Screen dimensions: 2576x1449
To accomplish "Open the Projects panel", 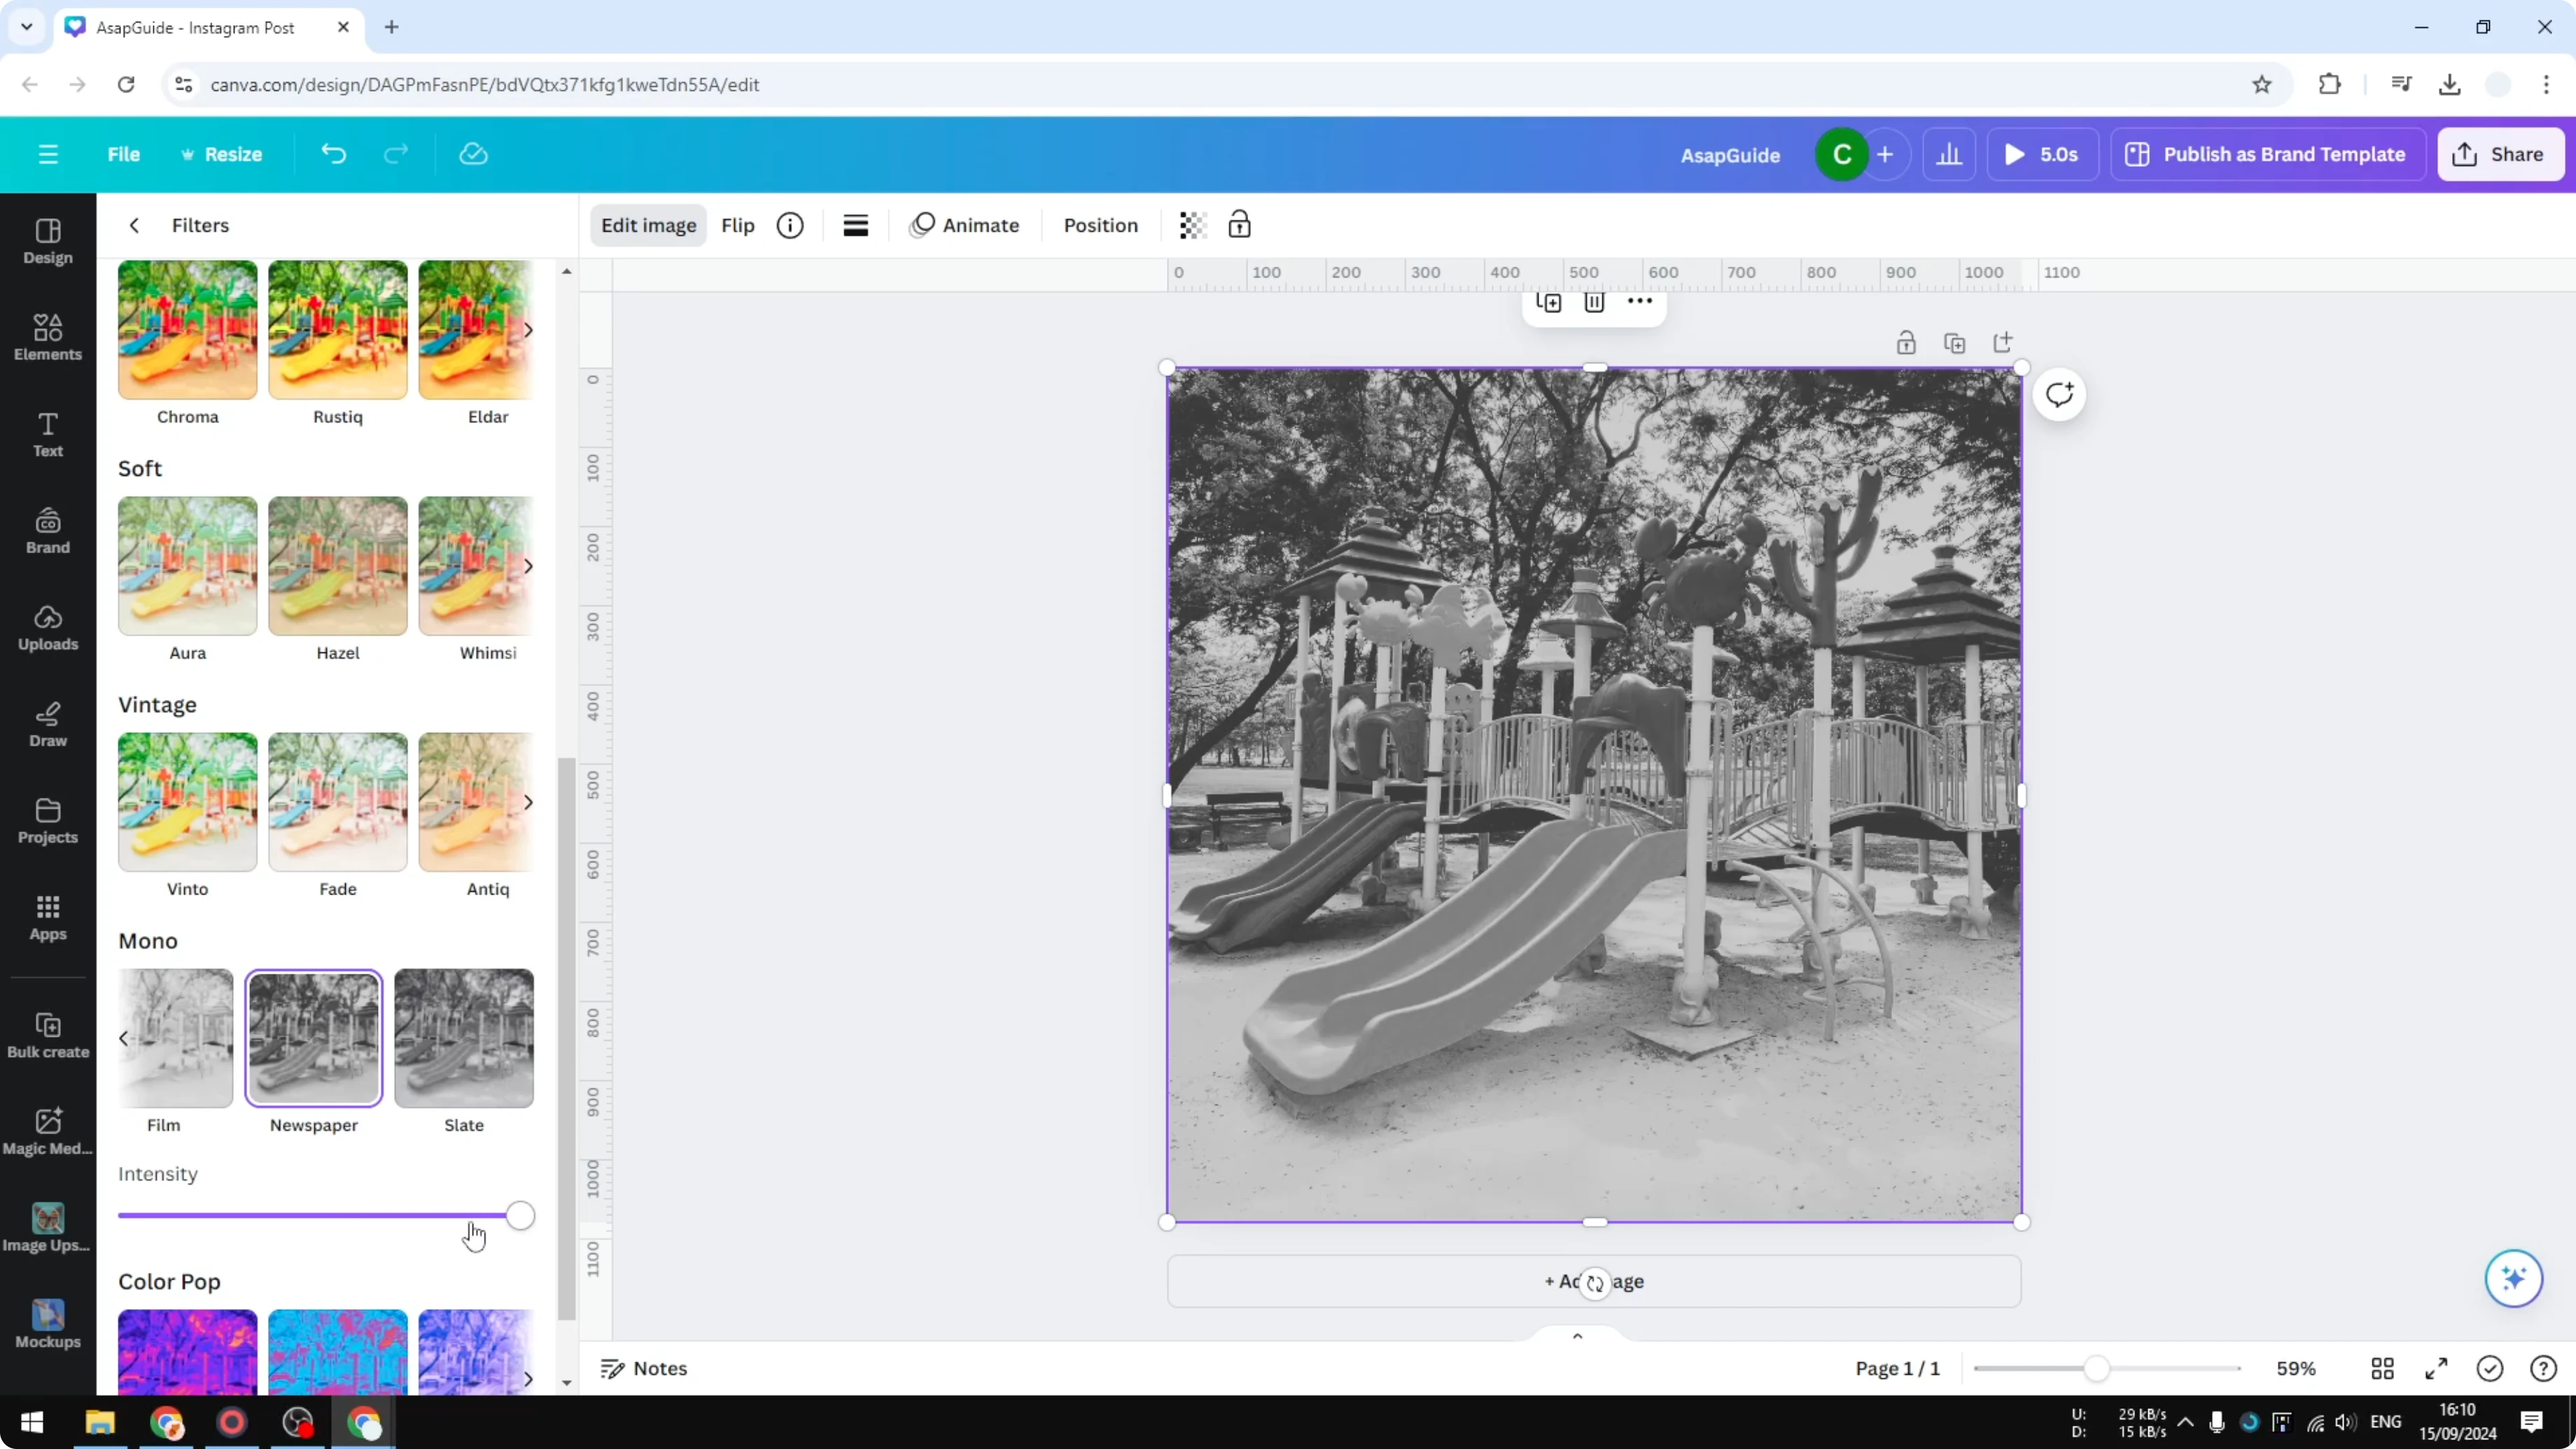I will (x=48, y=822).
